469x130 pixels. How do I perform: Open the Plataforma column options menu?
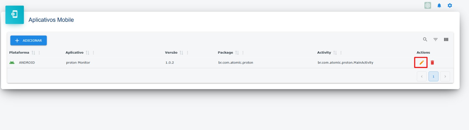point(39,53)
